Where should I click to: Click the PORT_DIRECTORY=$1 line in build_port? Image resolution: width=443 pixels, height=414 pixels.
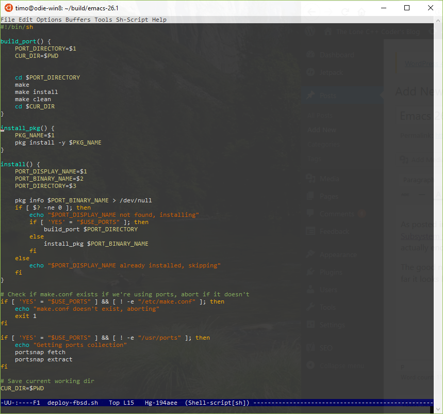click(x=45, y=49)
